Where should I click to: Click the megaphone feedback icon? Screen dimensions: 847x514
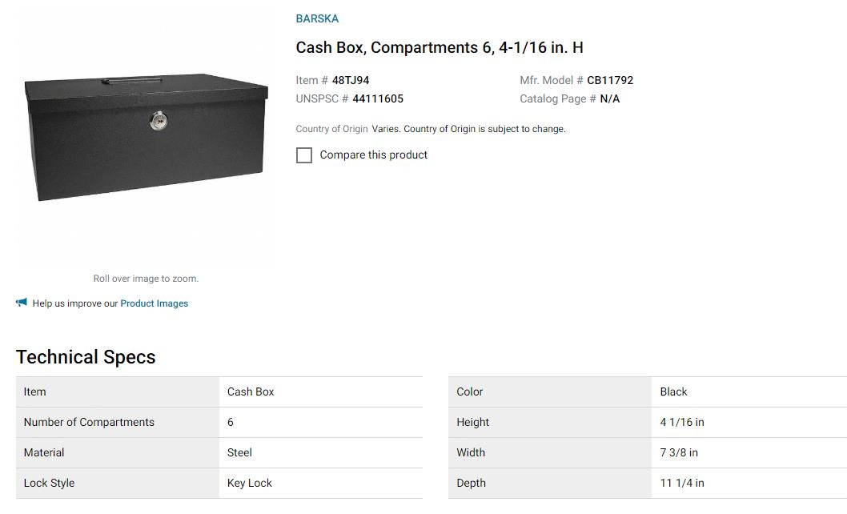(22, 303)
